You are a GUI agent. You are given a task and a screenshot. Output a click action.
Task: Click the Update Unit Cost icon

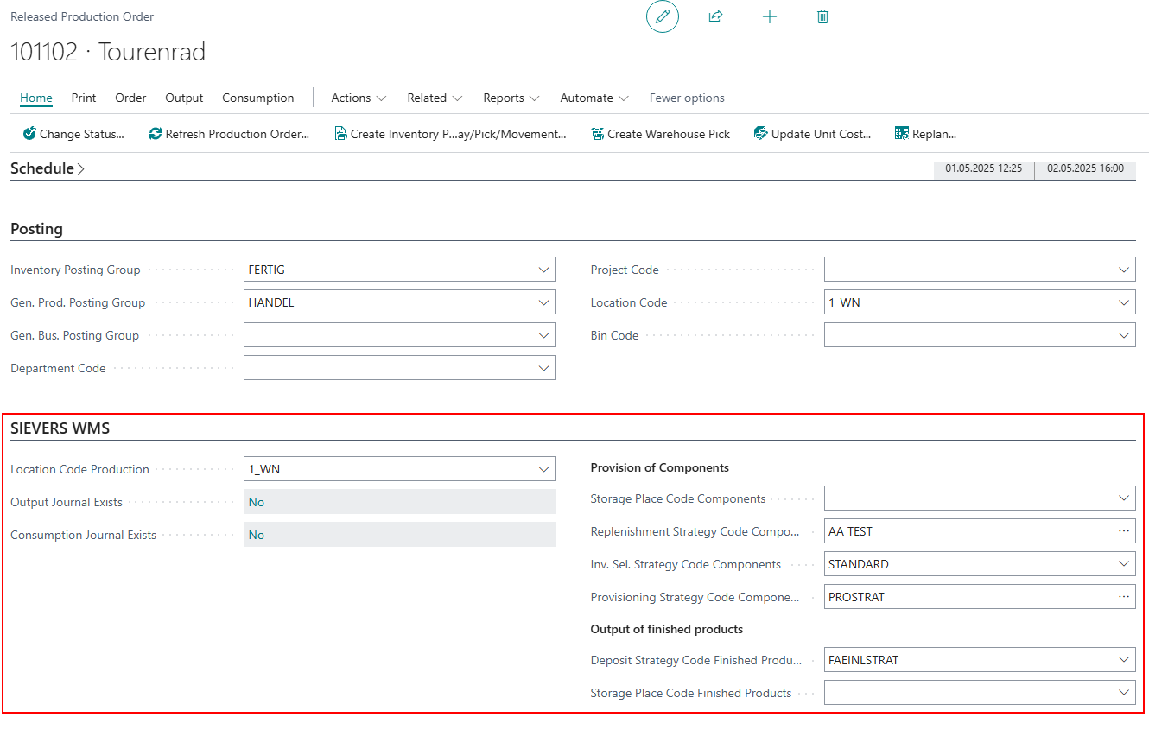(x=760, y=134)
